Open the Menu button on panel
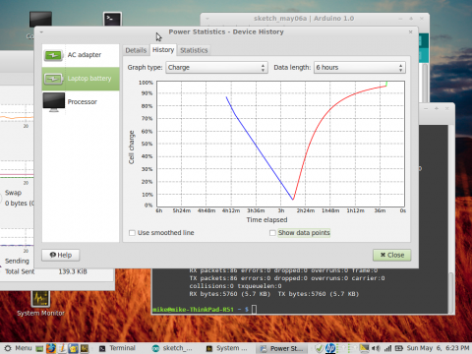Screen dimensions: 472x354 (x=19, y=348)
